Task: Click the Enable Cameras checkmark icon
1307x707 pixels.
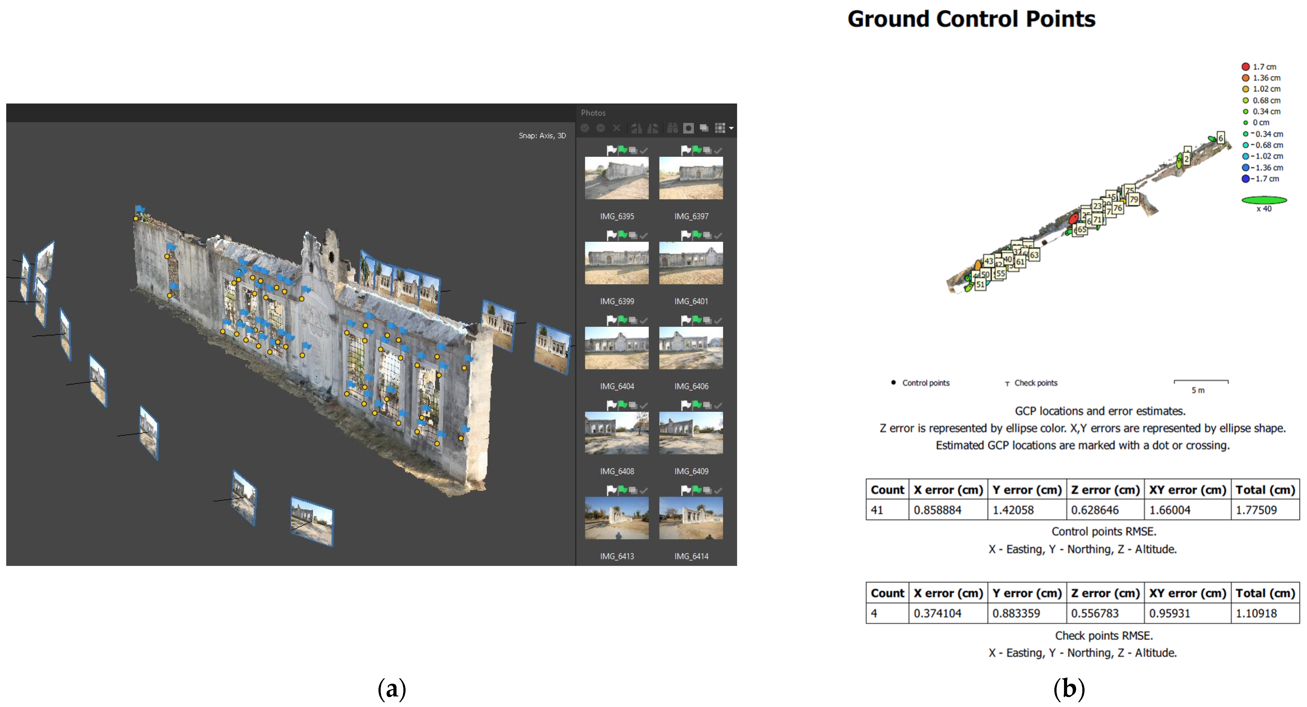Action: click(585, 128)
